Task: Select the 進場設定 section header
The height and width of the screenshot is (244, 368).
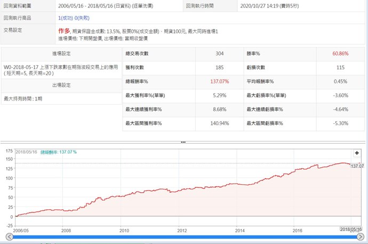Action: pyautogui.click(x=60, y=53)
